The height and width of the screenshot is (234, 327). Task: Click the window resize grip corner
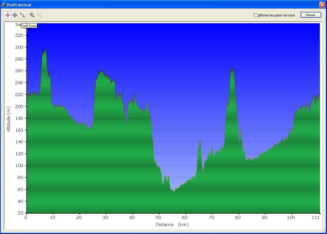pyautogui.click(x=324, y=231)
